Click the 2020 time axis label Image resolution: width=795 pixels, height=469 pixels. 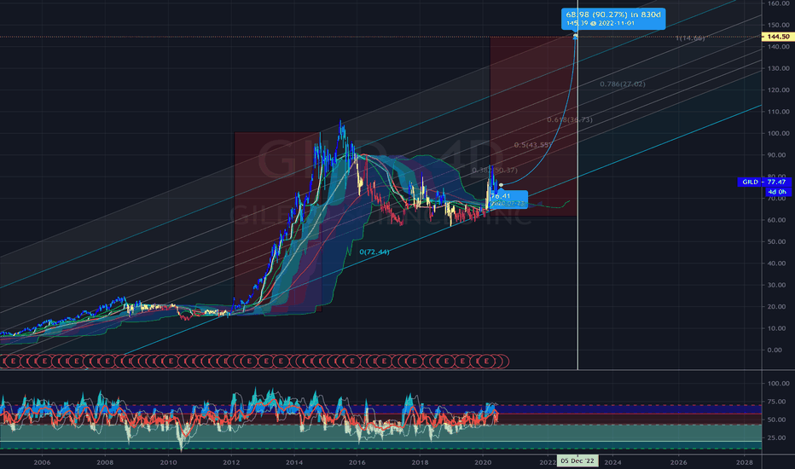point(483,462)
